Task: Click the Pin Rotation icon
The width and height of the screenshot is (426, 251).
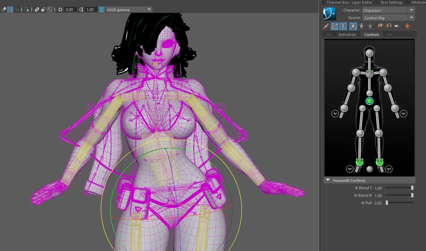Action: pyautogui.click(x=389, y=26)
